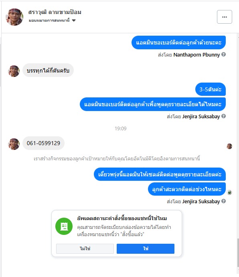
Task: Click the ใช่ button to confirm the order
Action: [x=145, y=249]
